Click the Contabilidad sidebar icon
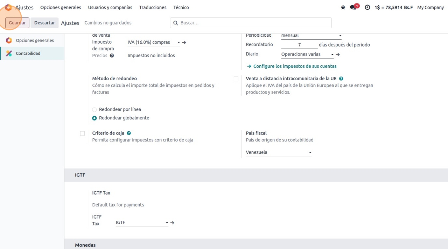The height and width of the screenshot is (249, 448). click(x=9, y=53)
